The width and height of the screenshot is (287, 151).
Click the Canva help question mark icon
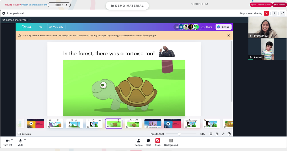(x=229, y=134)
